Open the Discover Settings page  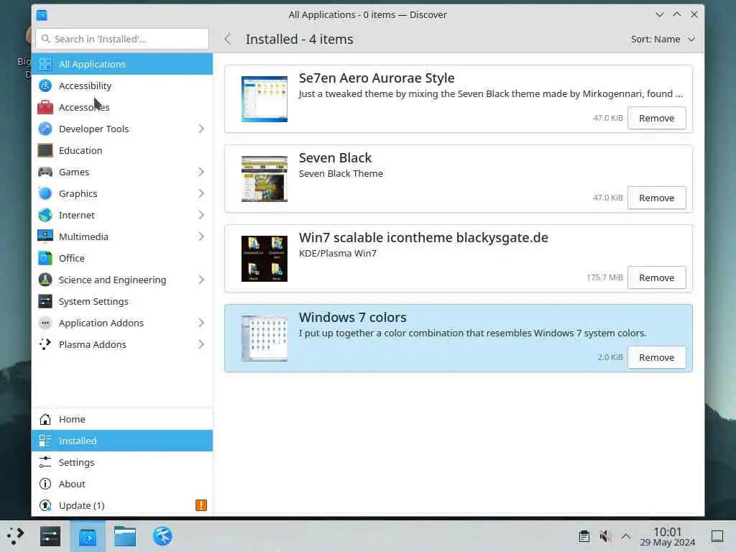click(122, 462)
